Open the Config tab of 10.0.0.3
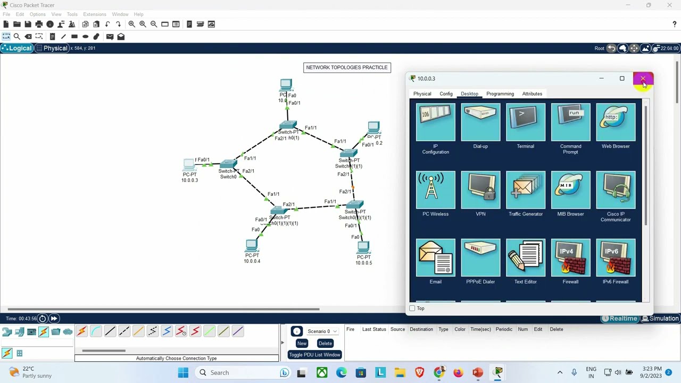Viewport: 681px width, 383px height. (446, 94)
